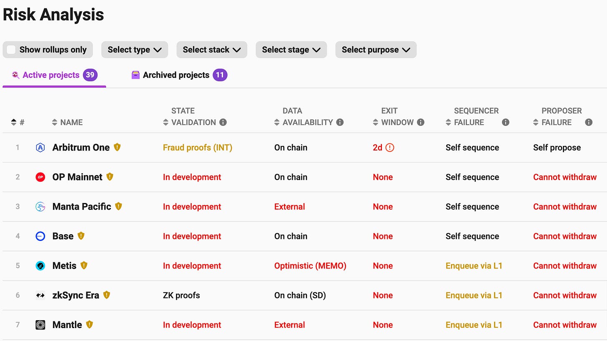607x341 pixels.
Task: Open the Select stage dropdown
Action: (291, 50)
